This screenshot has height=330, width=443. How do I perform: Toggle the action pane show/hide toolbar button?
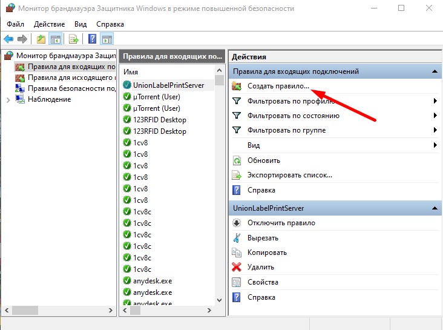[x=107, y=39]
